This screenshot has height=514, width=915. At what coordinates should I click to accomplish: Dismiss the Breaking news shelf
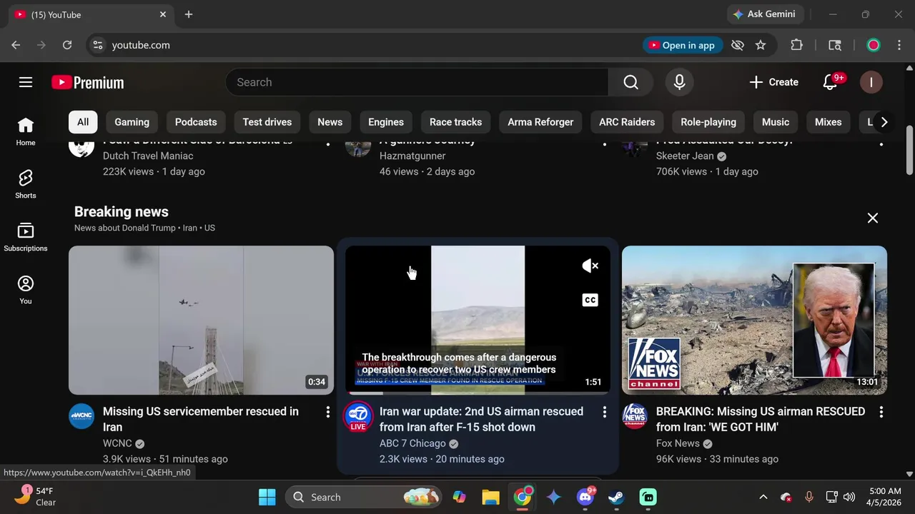click(x=873, y=218)
